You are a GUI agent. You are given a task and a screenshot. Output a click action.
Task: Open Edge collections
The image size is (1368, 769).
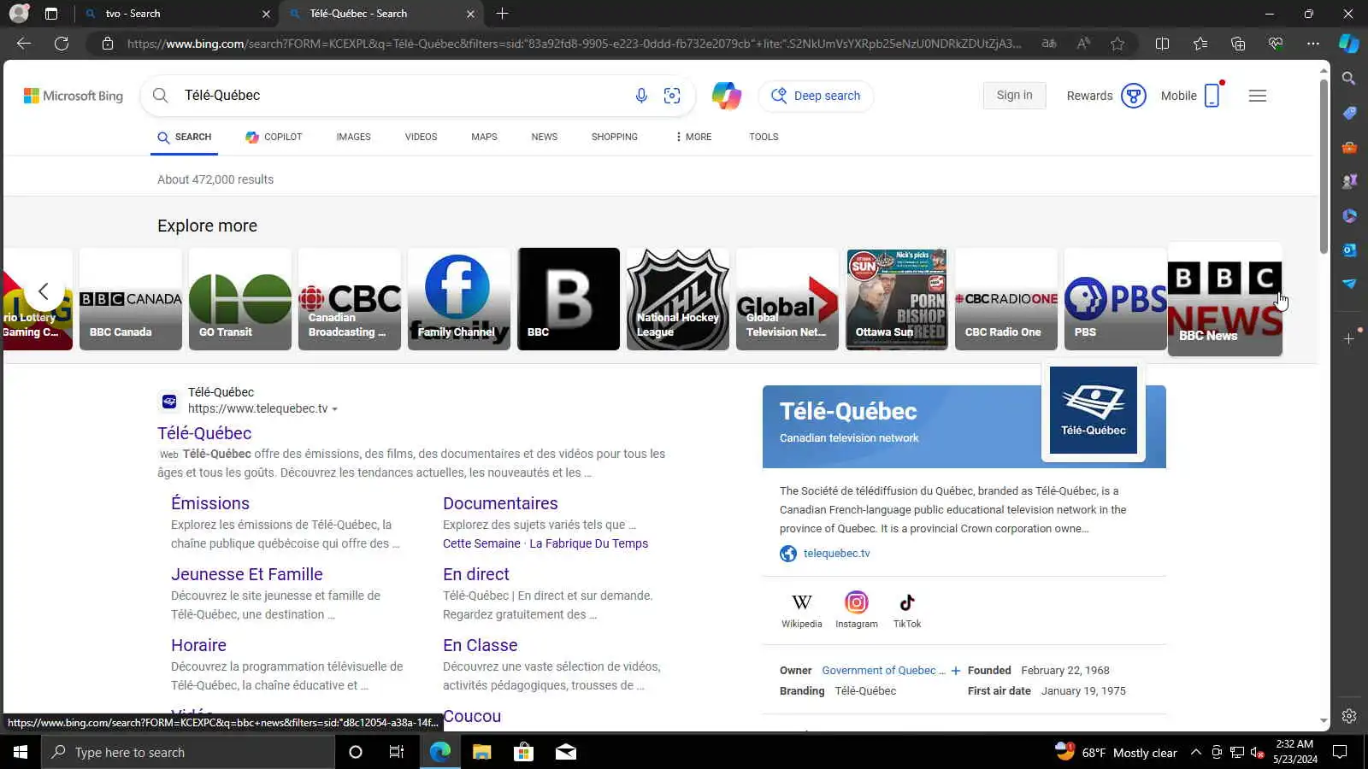(x=1238, y=44)
